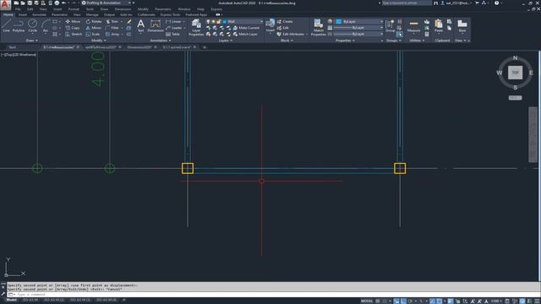Add a Leader annotation
Viewport: 541px width, 304px height.
pyautogui.click(x=174, y=28)
